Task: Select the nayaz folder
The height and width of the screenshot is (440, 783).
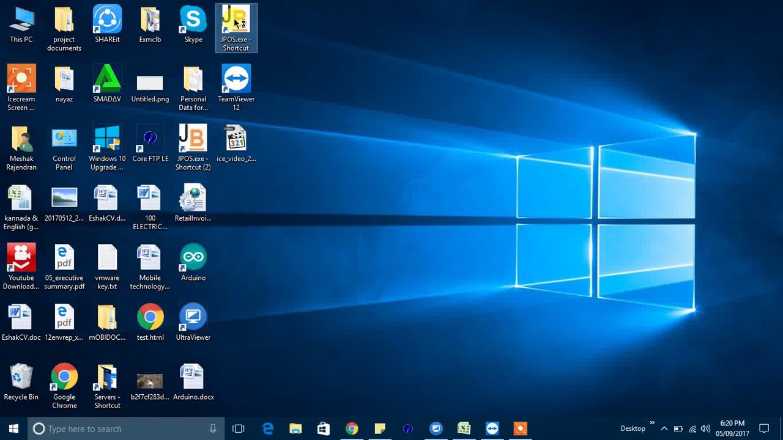Action: coord(64,85)
